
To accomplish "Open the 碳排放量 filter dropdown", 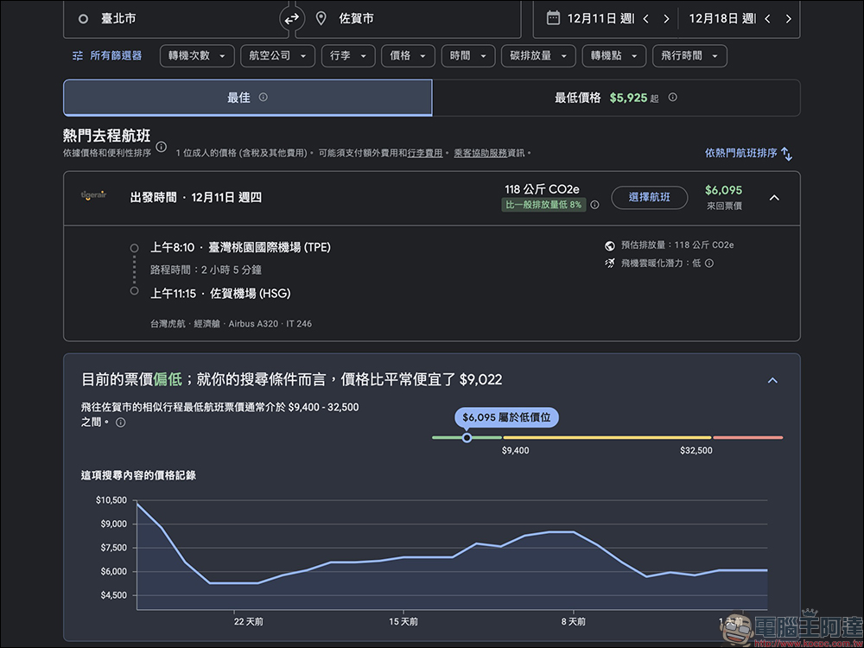I will [x=537, y=55].
